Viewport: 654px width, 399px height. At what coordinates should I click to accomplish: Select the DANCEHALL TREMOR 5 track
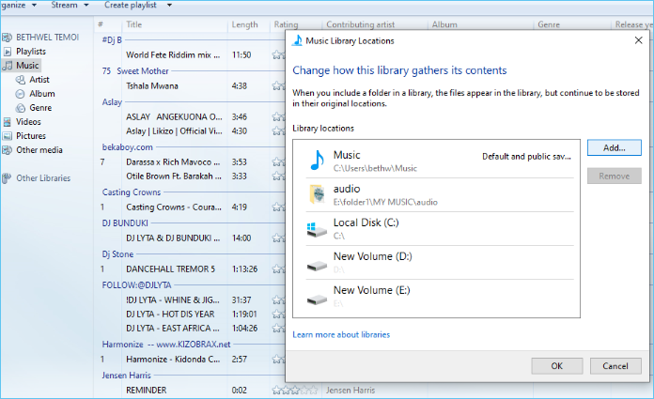tap(170, 269)
